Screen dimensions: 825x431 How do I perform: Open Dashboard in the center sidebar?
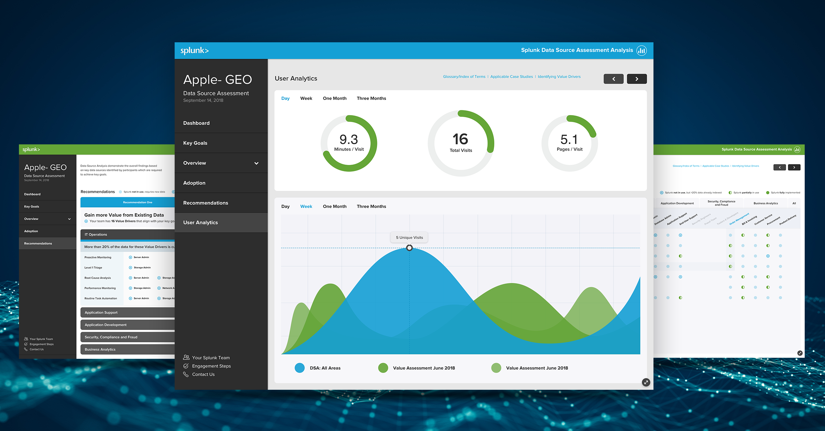(221, 123)
